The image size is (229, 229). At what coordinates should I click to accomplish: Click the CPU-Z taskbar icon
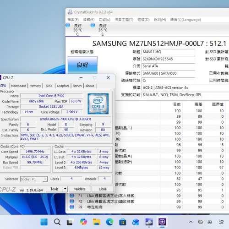[x=162, y=222]
